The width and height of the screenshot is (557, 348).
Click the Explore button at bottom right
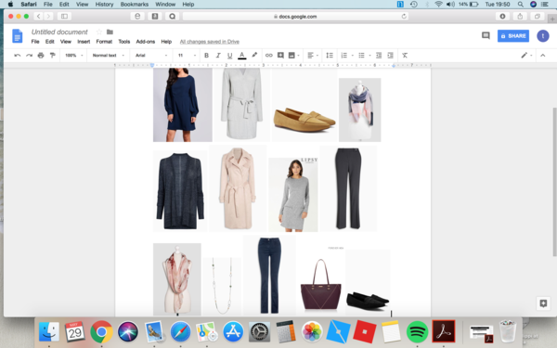(x=543, y=303)
